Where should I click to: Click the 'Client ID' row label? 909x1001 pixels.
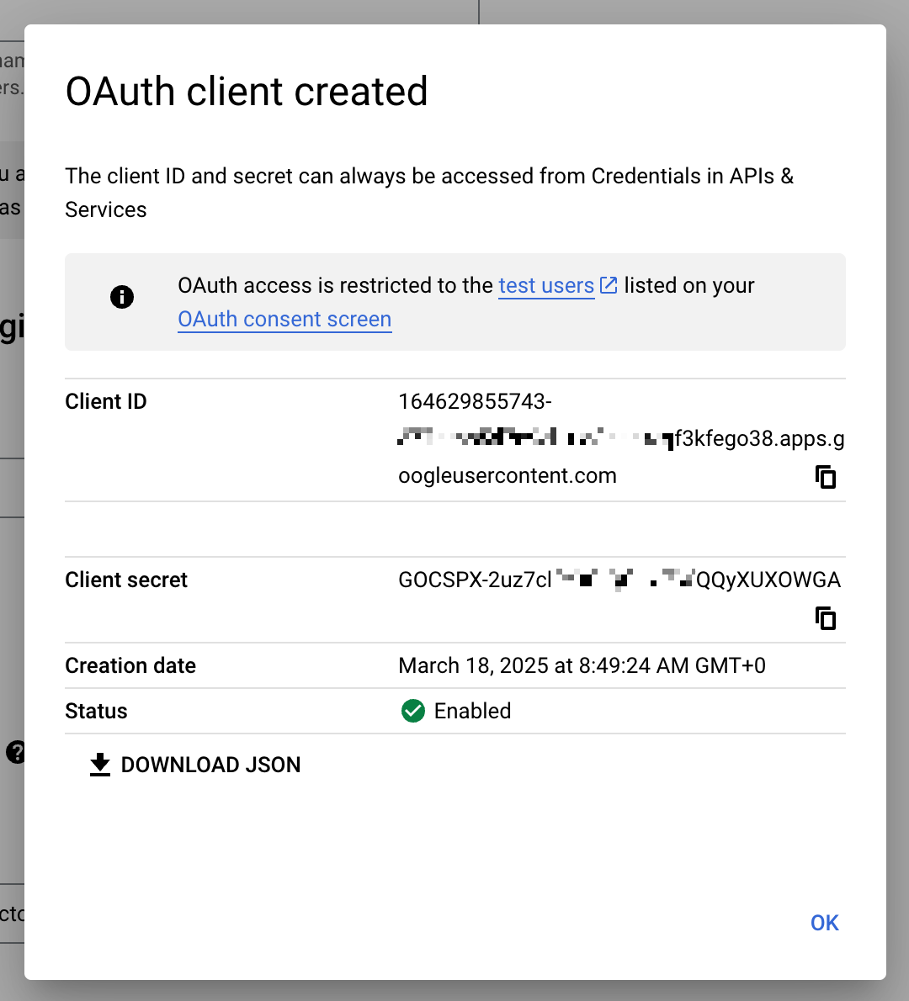[106, 402]
